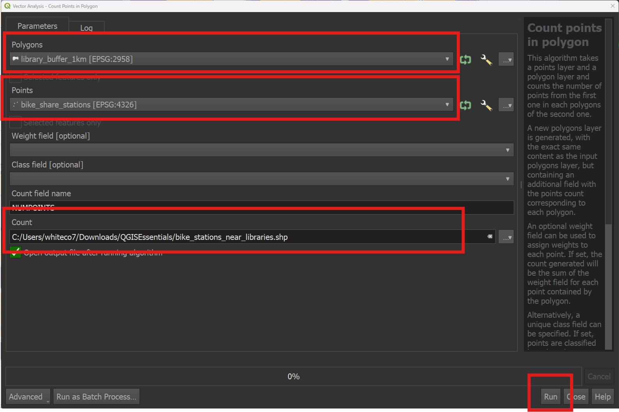Click the 0% progress bar

pyautogui.click(x=294, y=376)
